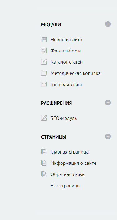
Task: Click the document icon beside Обратная связь
Action: click(44, 174)
